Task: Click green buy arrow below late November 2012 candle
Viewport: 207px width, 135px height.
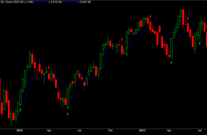Action: [127, 54]
